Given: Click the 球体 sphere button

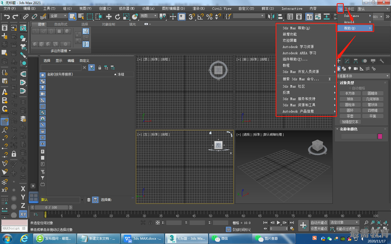Looking at the screenshot, I should 350,99.
